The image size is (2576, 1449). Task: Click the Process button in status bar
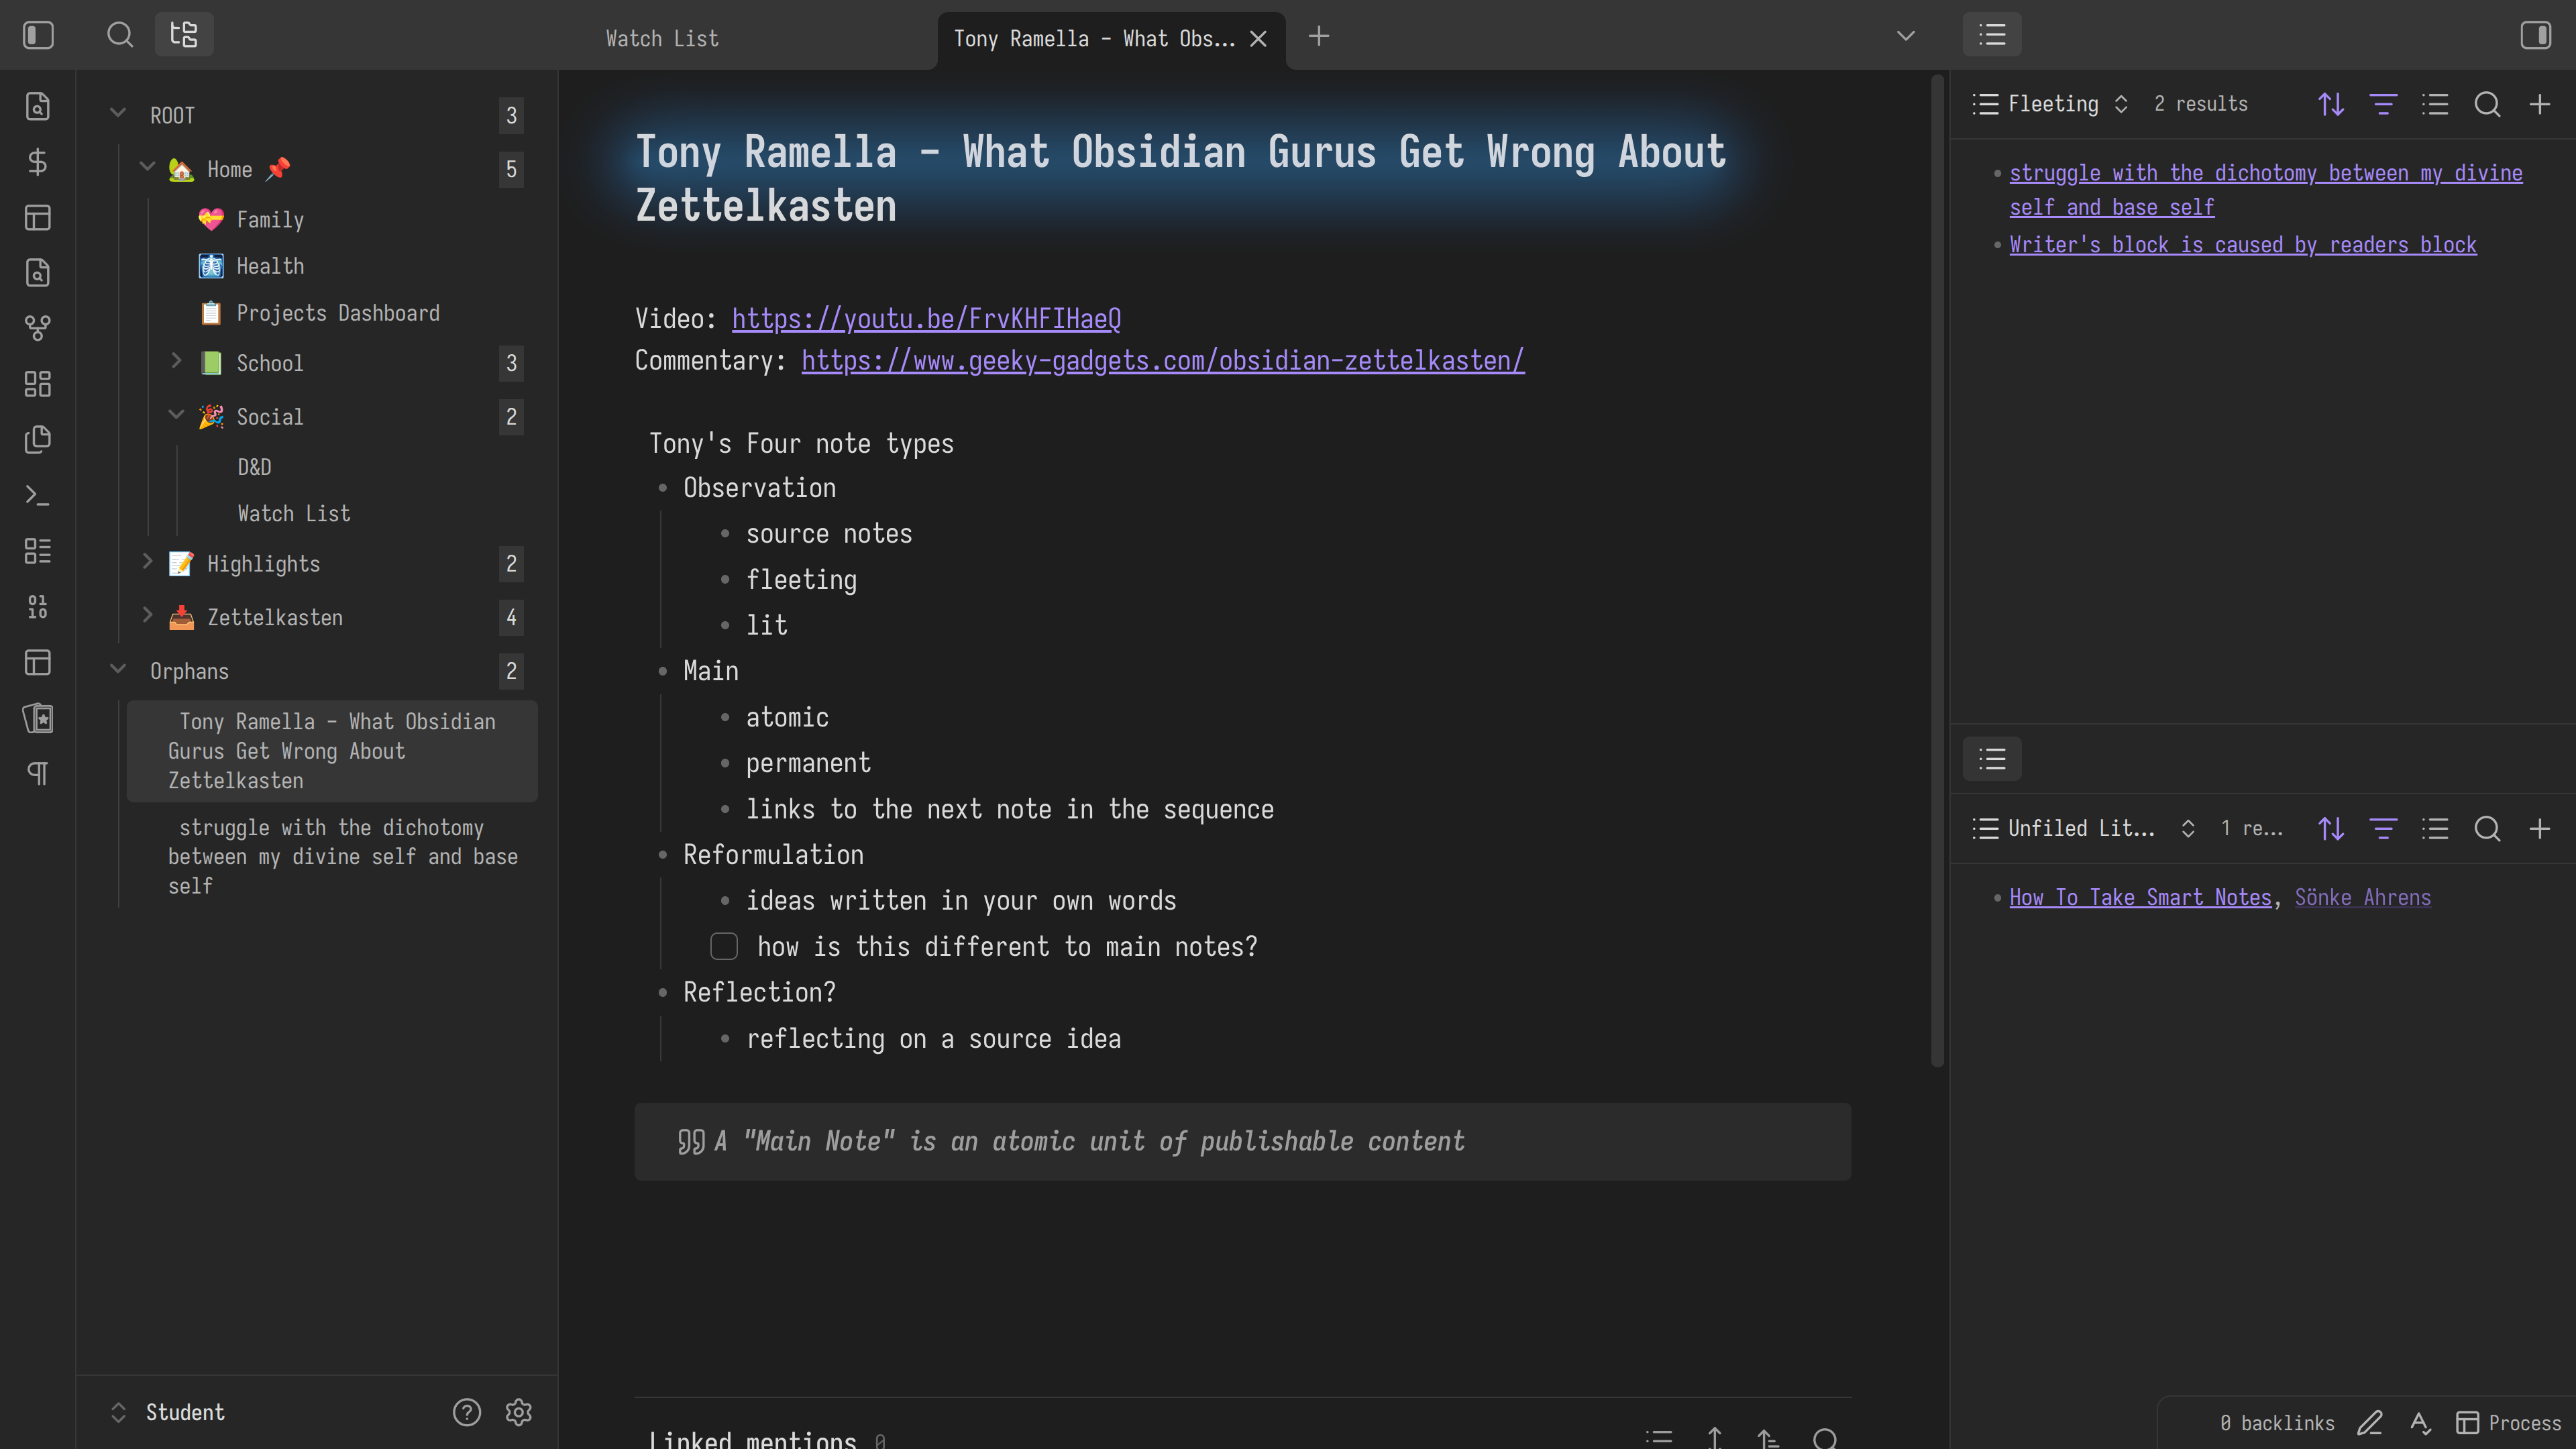point(2509,1423)
